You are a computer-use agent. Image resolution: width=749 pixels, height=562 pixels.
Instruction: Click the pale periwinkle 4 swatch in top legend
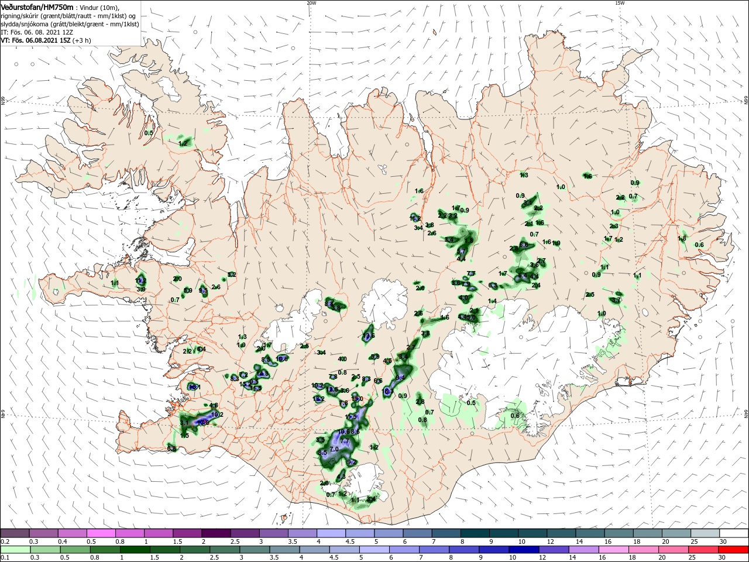click(331, 533)
